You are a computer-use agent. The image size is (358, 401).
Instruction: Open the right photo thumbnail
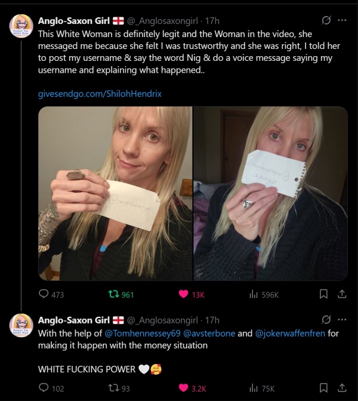coord(270,193)
